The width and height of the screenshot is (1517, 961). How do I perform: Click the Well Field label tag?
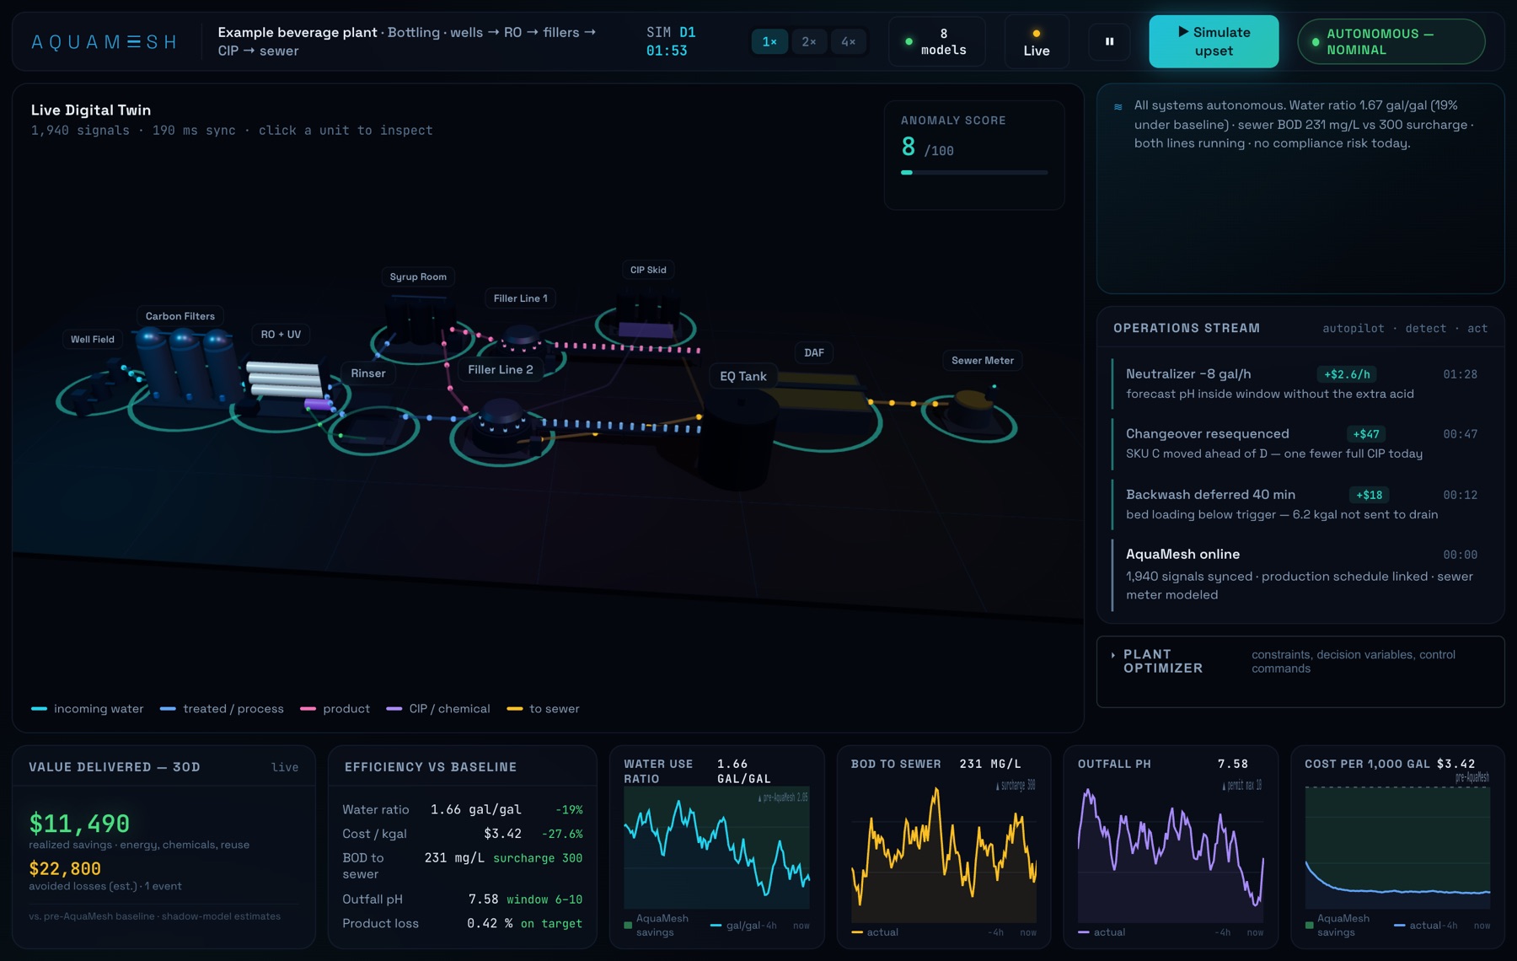pyautogui.click(x=93, y=339)
